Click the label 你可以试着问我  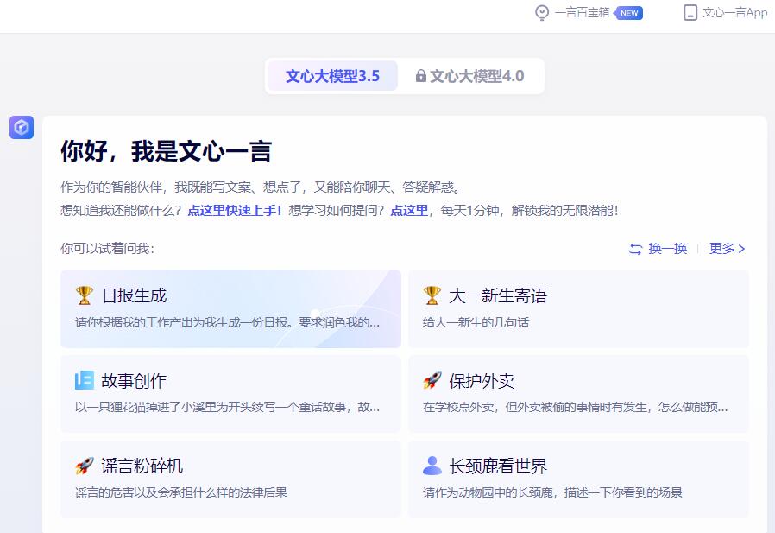tap(107, 249)
